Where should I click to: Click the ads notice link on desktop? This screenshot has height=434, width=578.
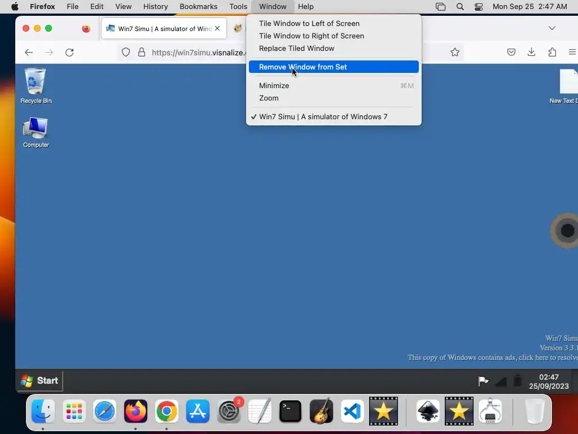coord(492,357)
